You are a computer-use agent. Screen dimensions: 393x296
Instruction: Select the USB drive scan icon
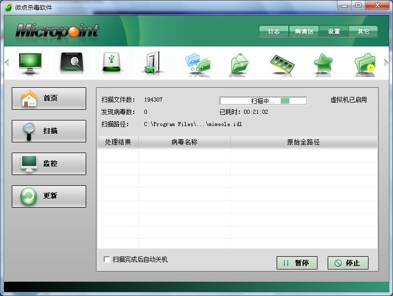pyautogui.click(x=112, y=62)
